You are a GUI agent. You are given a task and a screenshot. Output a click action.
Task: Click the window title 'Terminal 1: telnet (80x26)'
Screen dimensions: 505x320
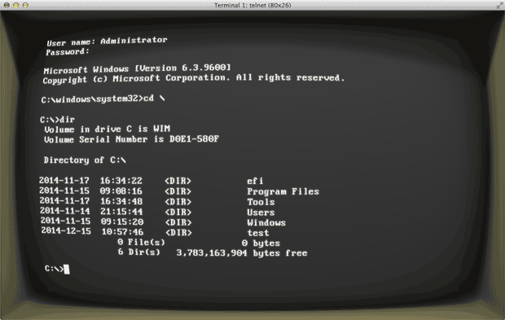253,6
